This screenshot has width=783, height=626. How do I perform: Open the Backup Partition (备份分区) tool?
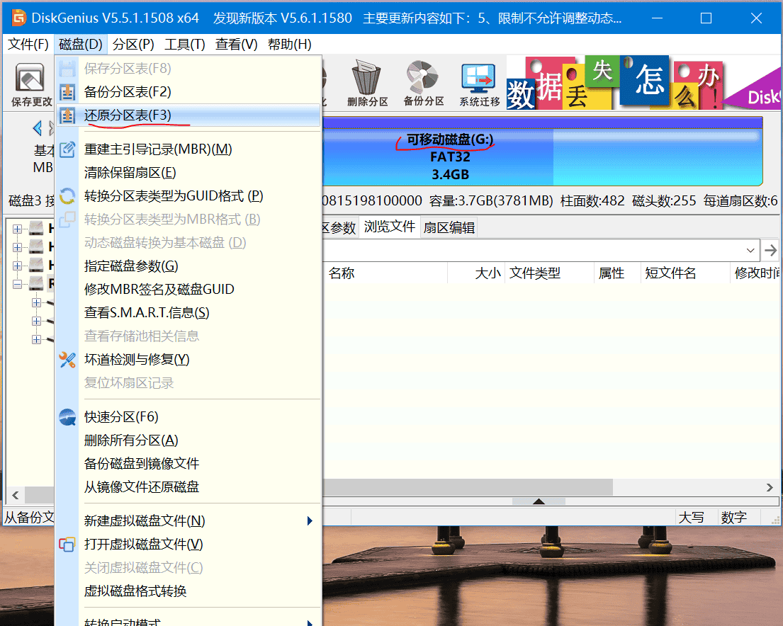[423, 84]
